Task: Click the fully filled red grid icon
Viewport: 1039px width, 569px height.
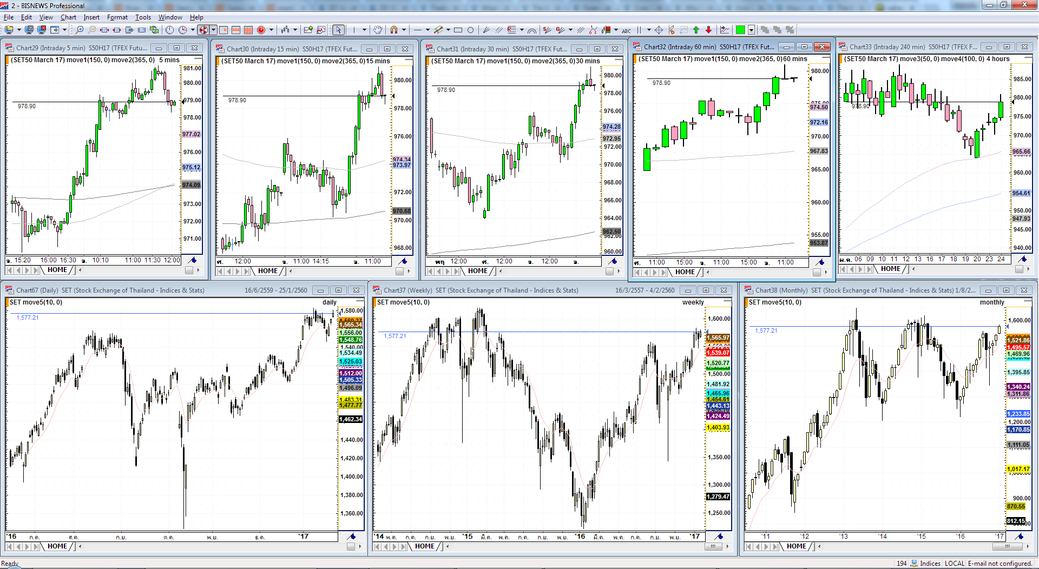Action: [248, 30]
